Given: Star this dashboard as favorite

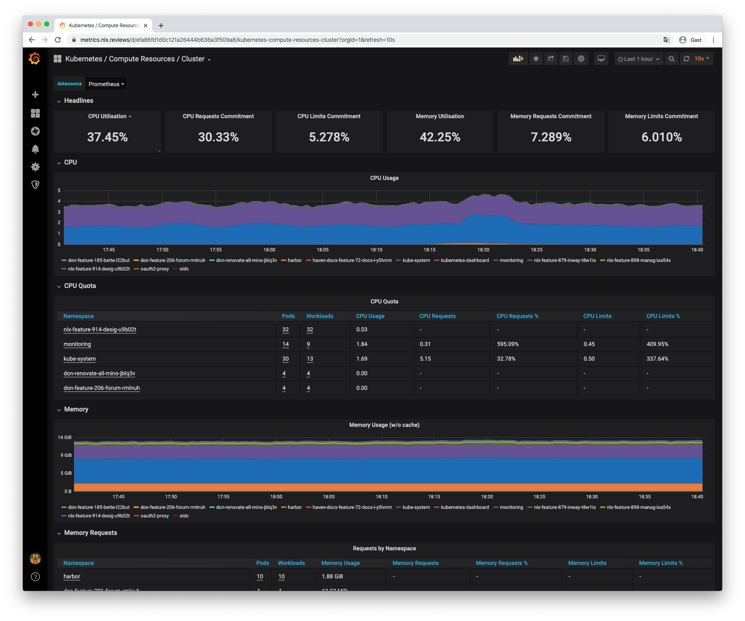Looking at the screenshot, I should (x=536, y=59).
